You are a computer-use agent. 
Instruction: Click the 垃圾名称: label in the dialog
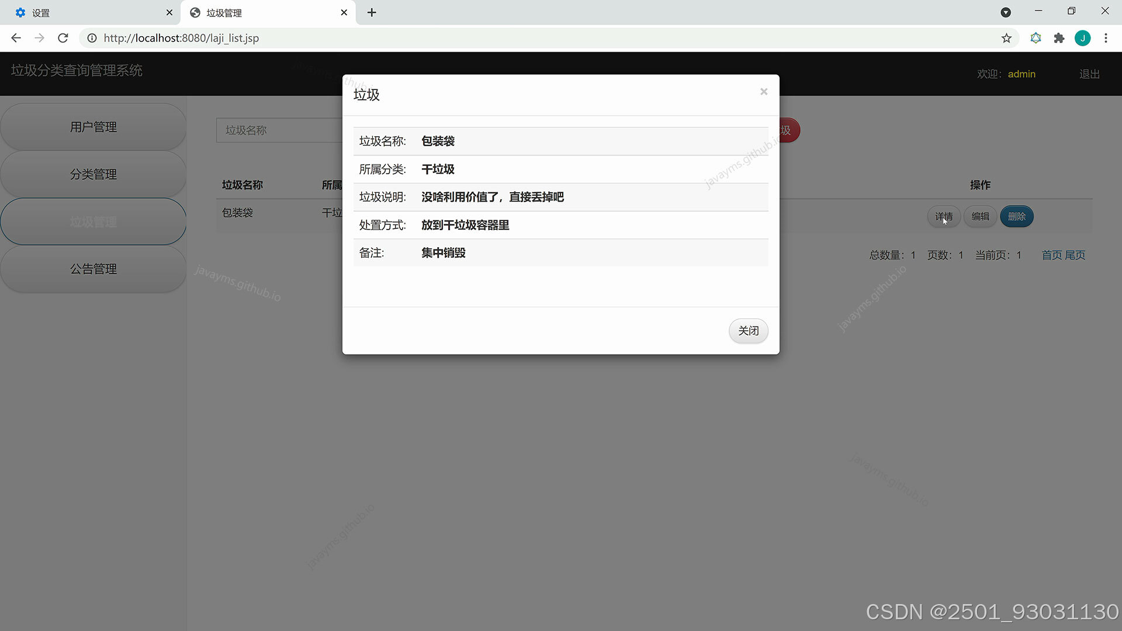(x=382, y=141)
